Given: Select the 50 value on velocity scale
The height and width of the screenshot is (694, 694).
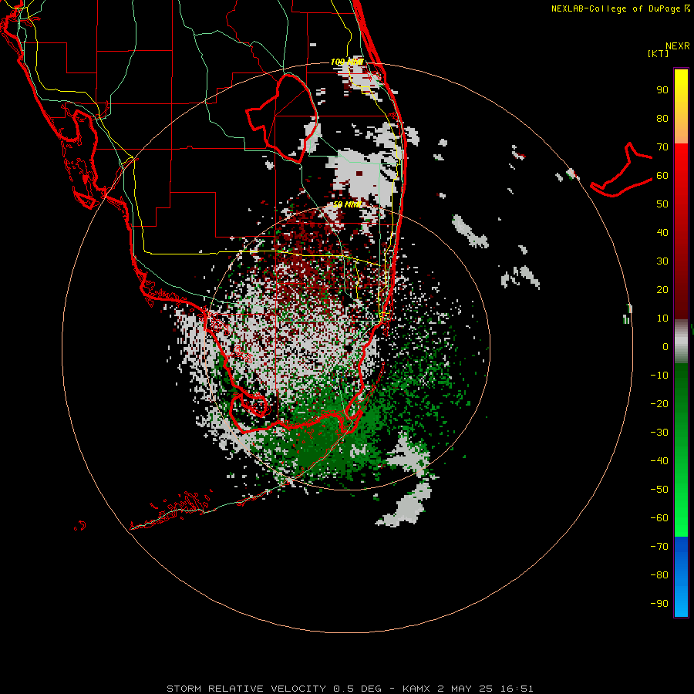Looking at the screenshot, I should [x=662, y=204].
